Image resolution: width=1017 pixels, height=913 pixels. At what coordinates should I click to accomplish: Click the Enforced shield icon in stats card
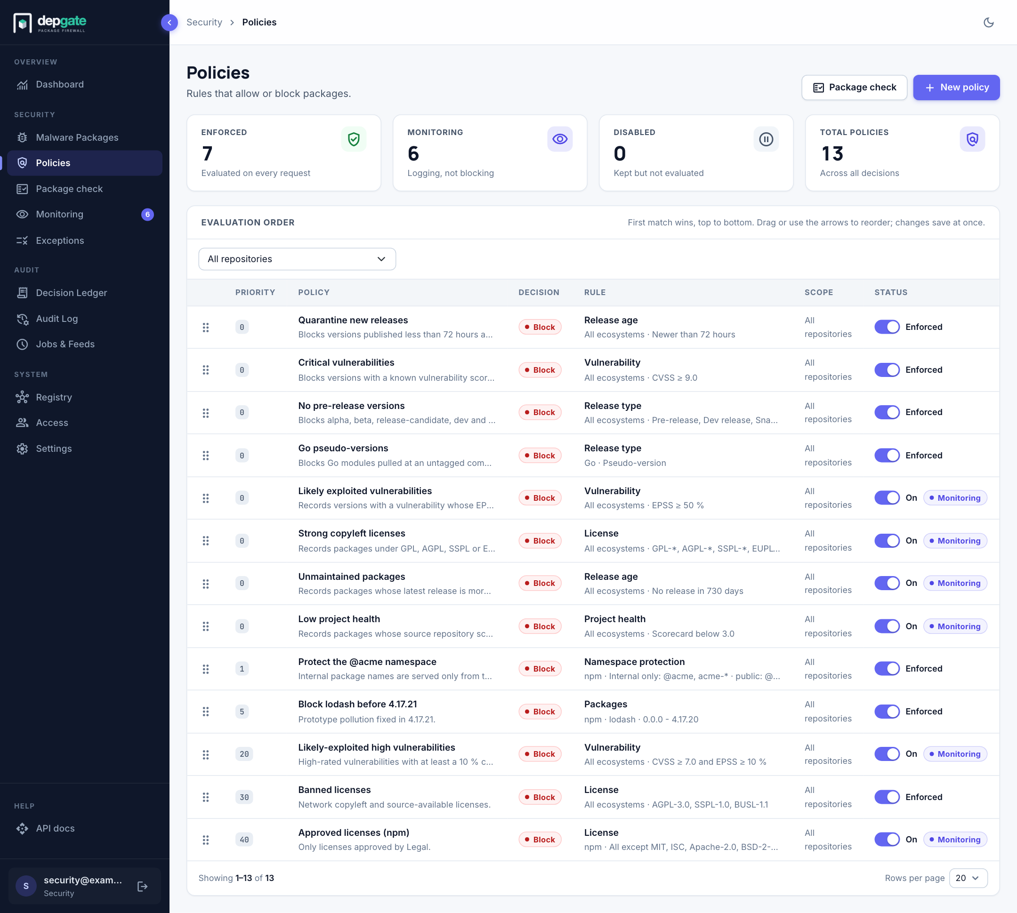coord(354,139)
